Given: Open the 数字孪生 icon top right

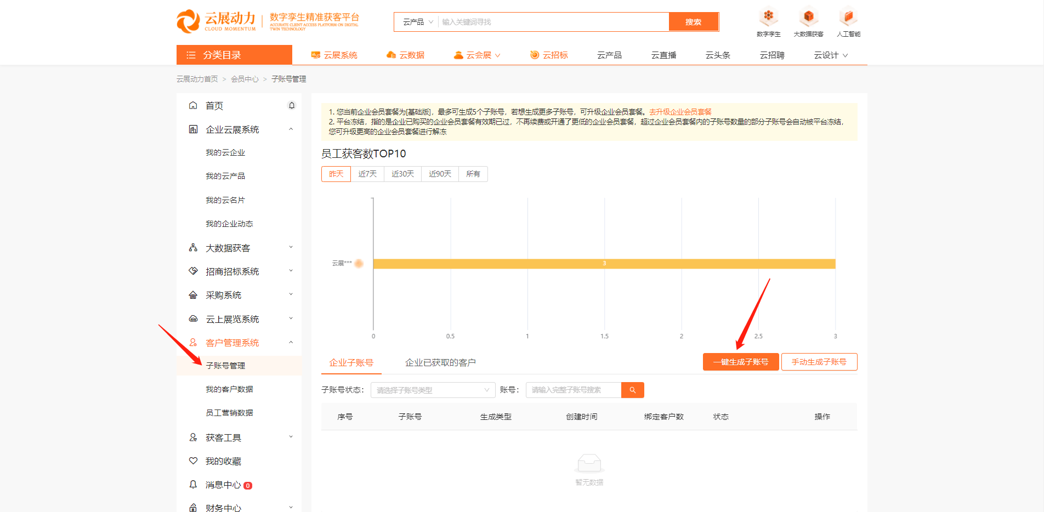Looking at the screenshot, I should point(768,17).
